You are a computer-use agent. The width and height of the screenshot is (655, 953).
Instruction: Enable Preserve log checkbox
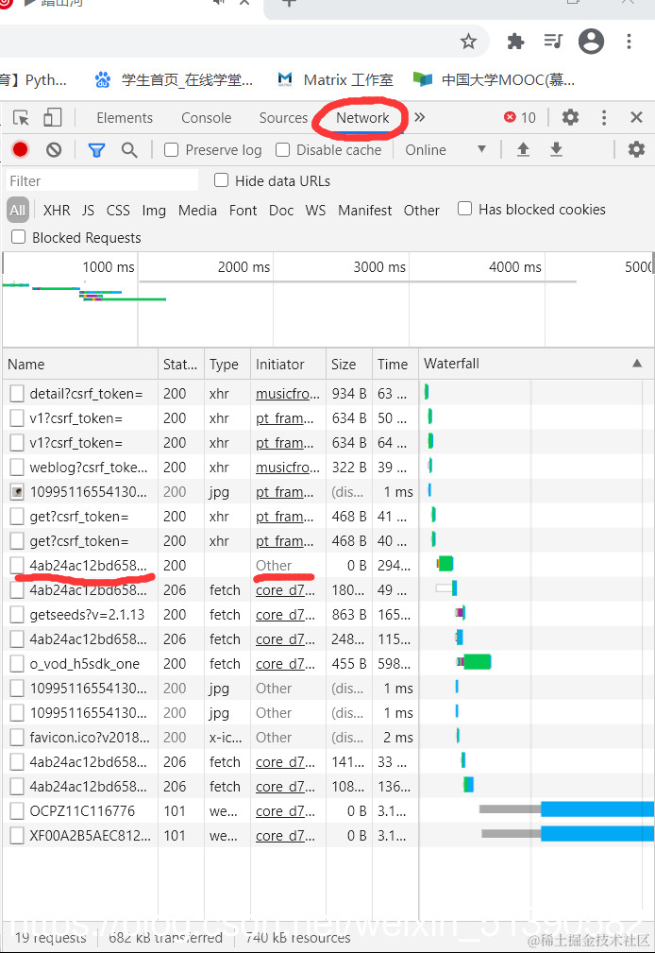click(172, 149)
